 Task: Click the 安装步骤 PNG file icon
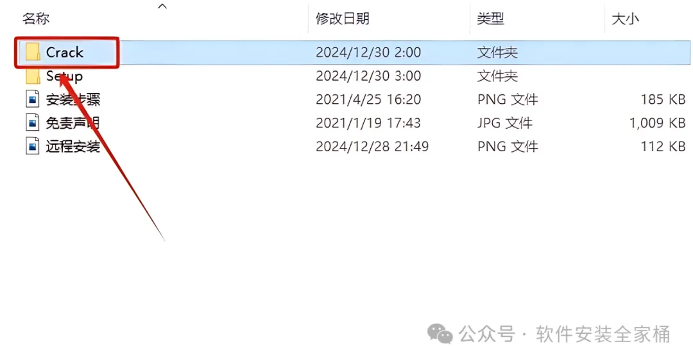point(33,99)
